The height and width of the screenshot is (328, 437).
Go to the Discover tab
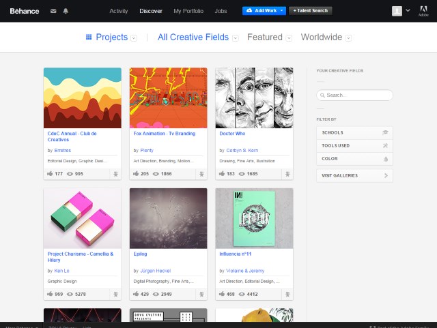click(151, 11)
